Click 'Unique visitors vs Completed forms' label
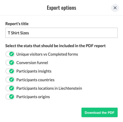The image size is (123, 122). [x=47, y=54]
